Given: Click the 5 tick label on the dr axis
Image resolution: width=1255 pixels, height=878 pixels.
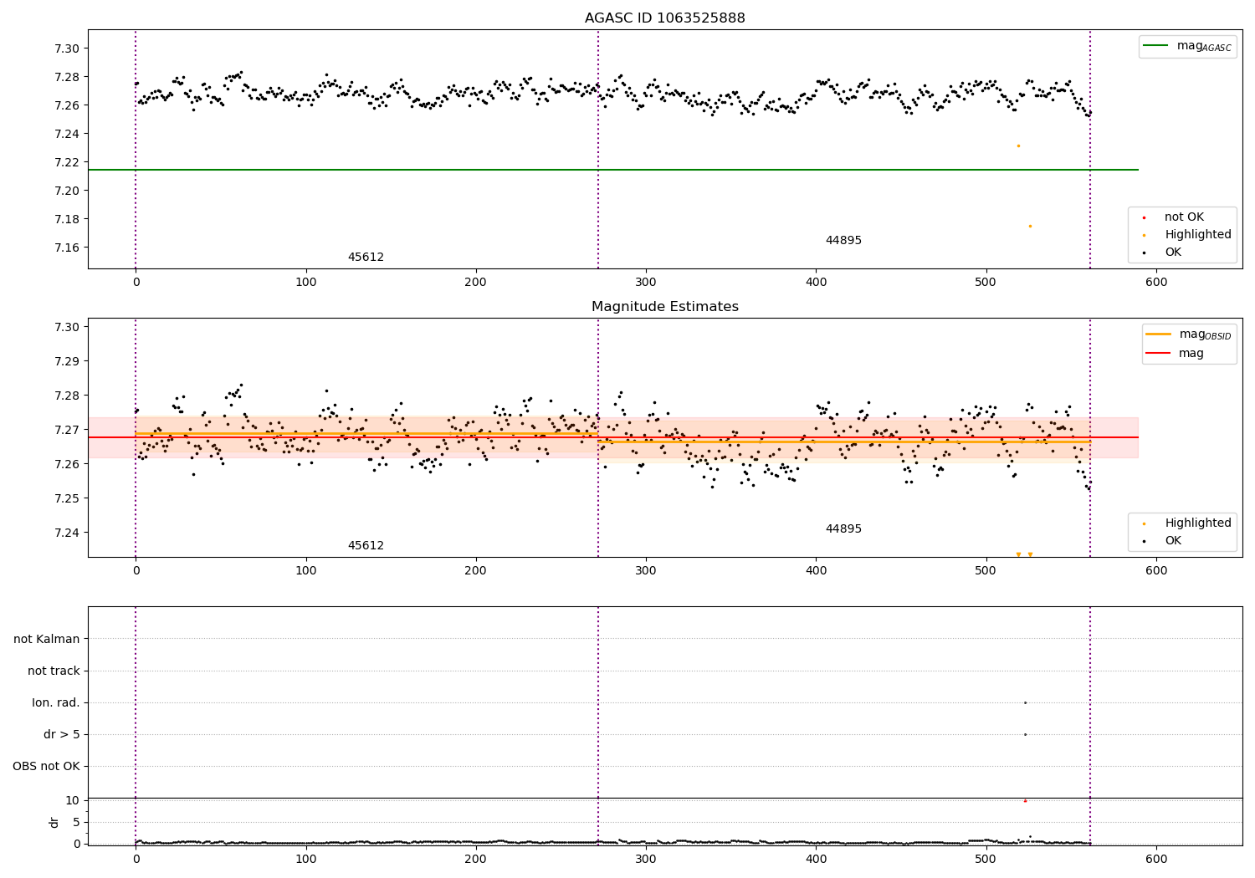Looking at the screenshot, I should pos(76,822).
